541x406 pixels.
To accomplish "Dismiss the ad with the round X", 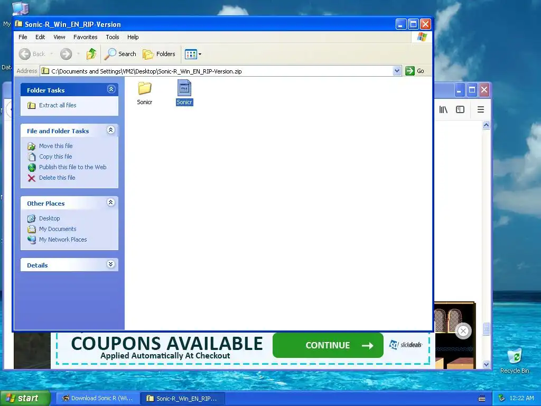I will pos(463,331).
